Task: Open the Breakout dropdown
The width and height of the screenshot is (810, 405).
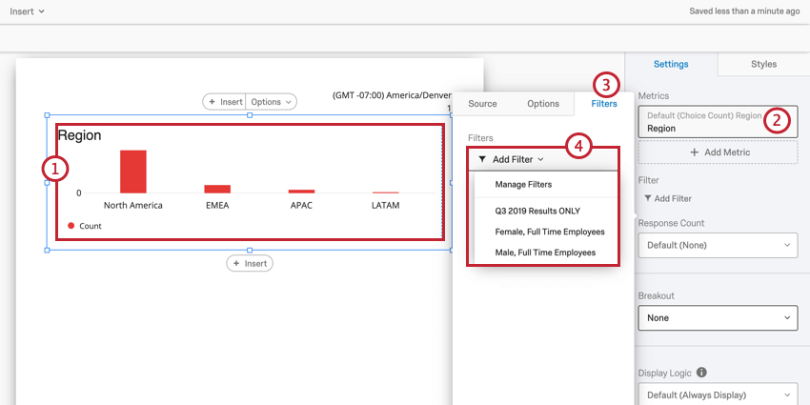Action: (718, 317)
